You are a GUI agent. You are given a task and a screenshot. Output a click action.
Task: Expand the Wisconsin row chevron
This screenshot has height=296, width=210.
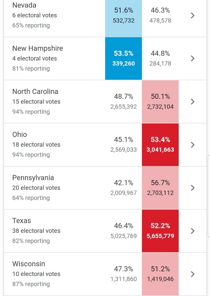[x=193, y=274]
